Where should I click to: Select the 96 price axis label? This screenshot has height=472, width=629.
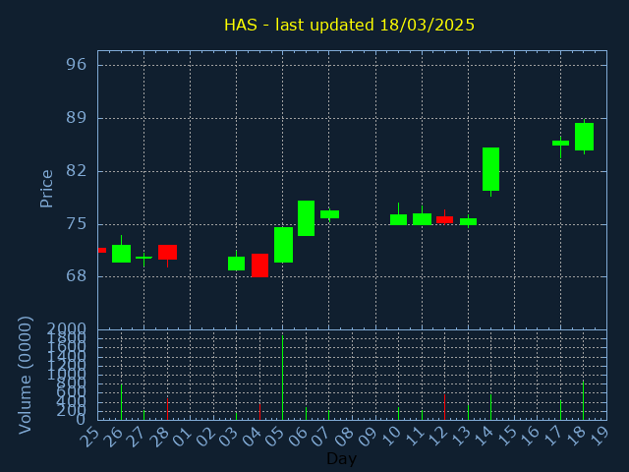tap(77, 65)
